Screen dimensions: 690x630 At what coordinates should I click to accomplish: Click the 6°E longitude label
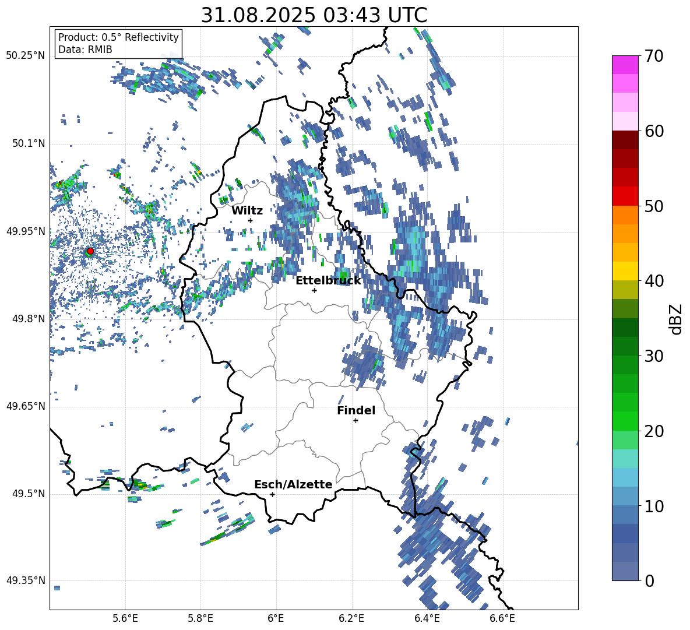coord(276,619)
